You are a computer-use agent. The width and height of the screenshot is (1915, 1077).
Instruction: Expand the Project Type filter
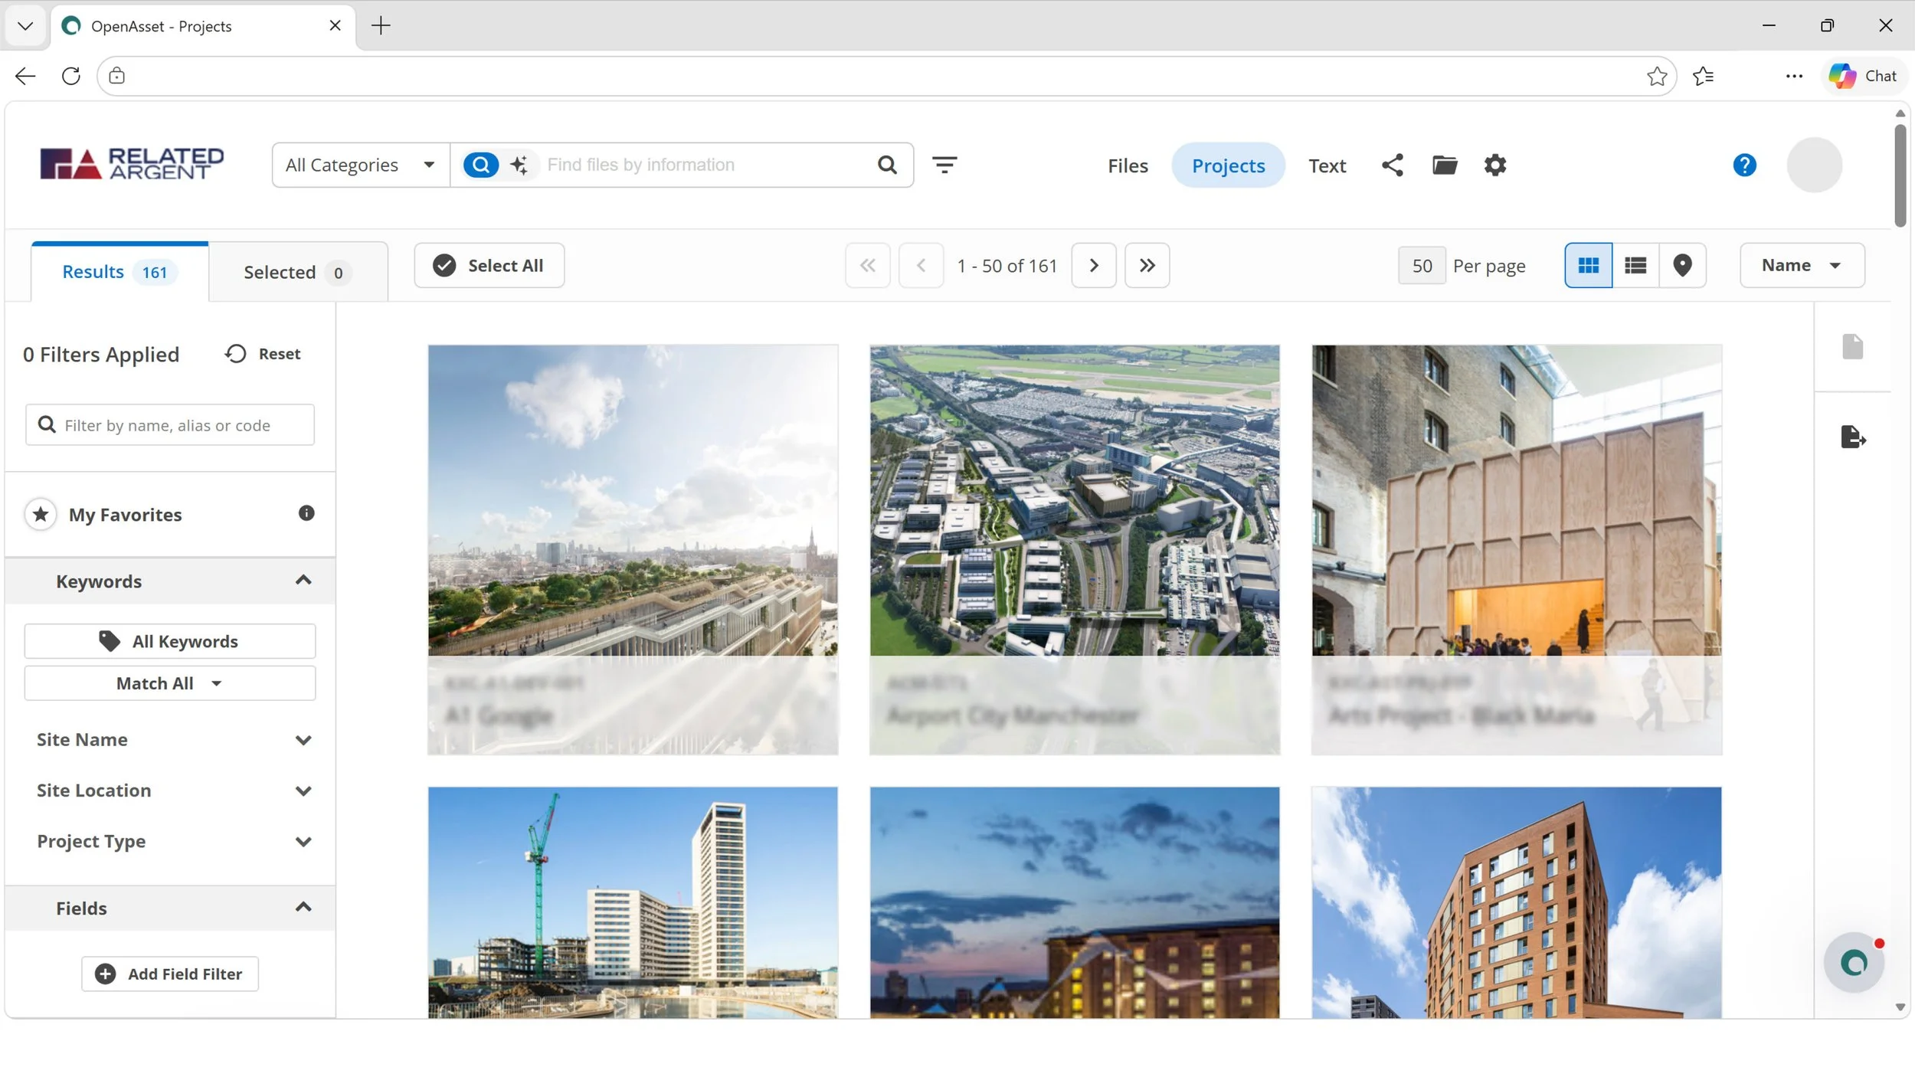(x=173, y=842)
